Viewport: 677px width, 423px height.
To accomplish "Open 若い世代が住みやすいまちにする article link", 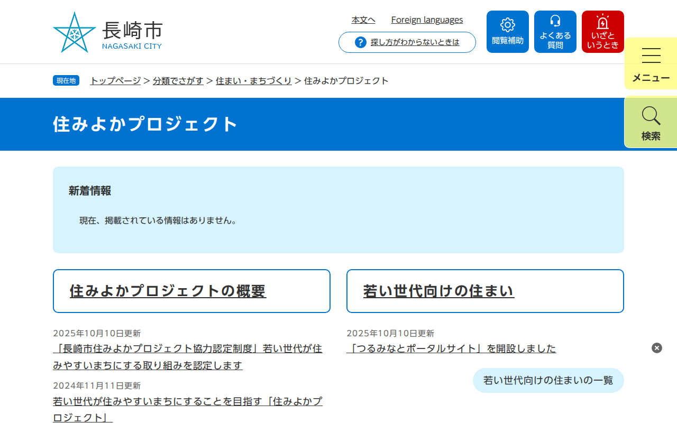I will tap(188, 409).
